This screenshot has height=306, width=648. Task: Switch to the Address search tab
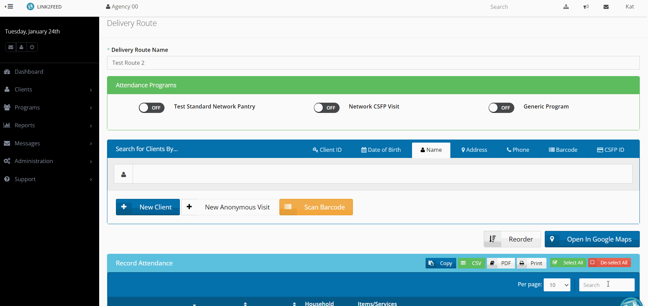coord(474,150)
